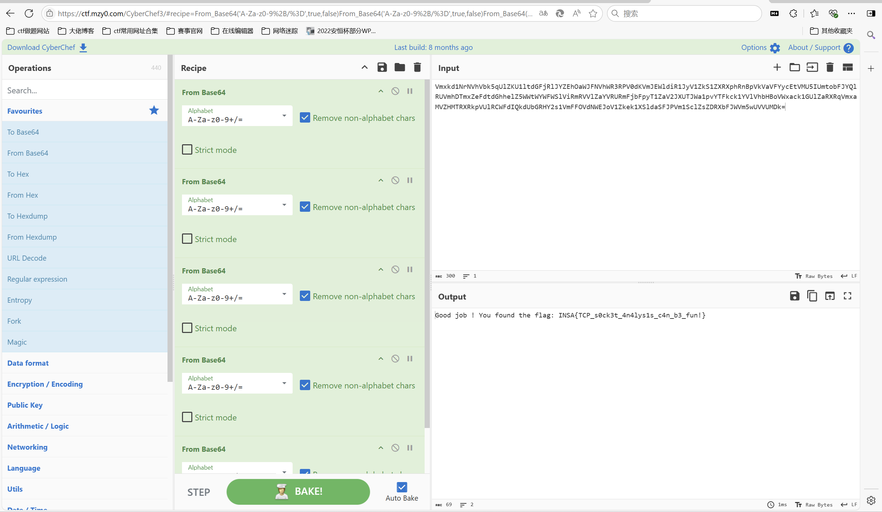The image size is (882, 512).
Task: Select the Regular expression operation
Action: click(x=85, y=279)
